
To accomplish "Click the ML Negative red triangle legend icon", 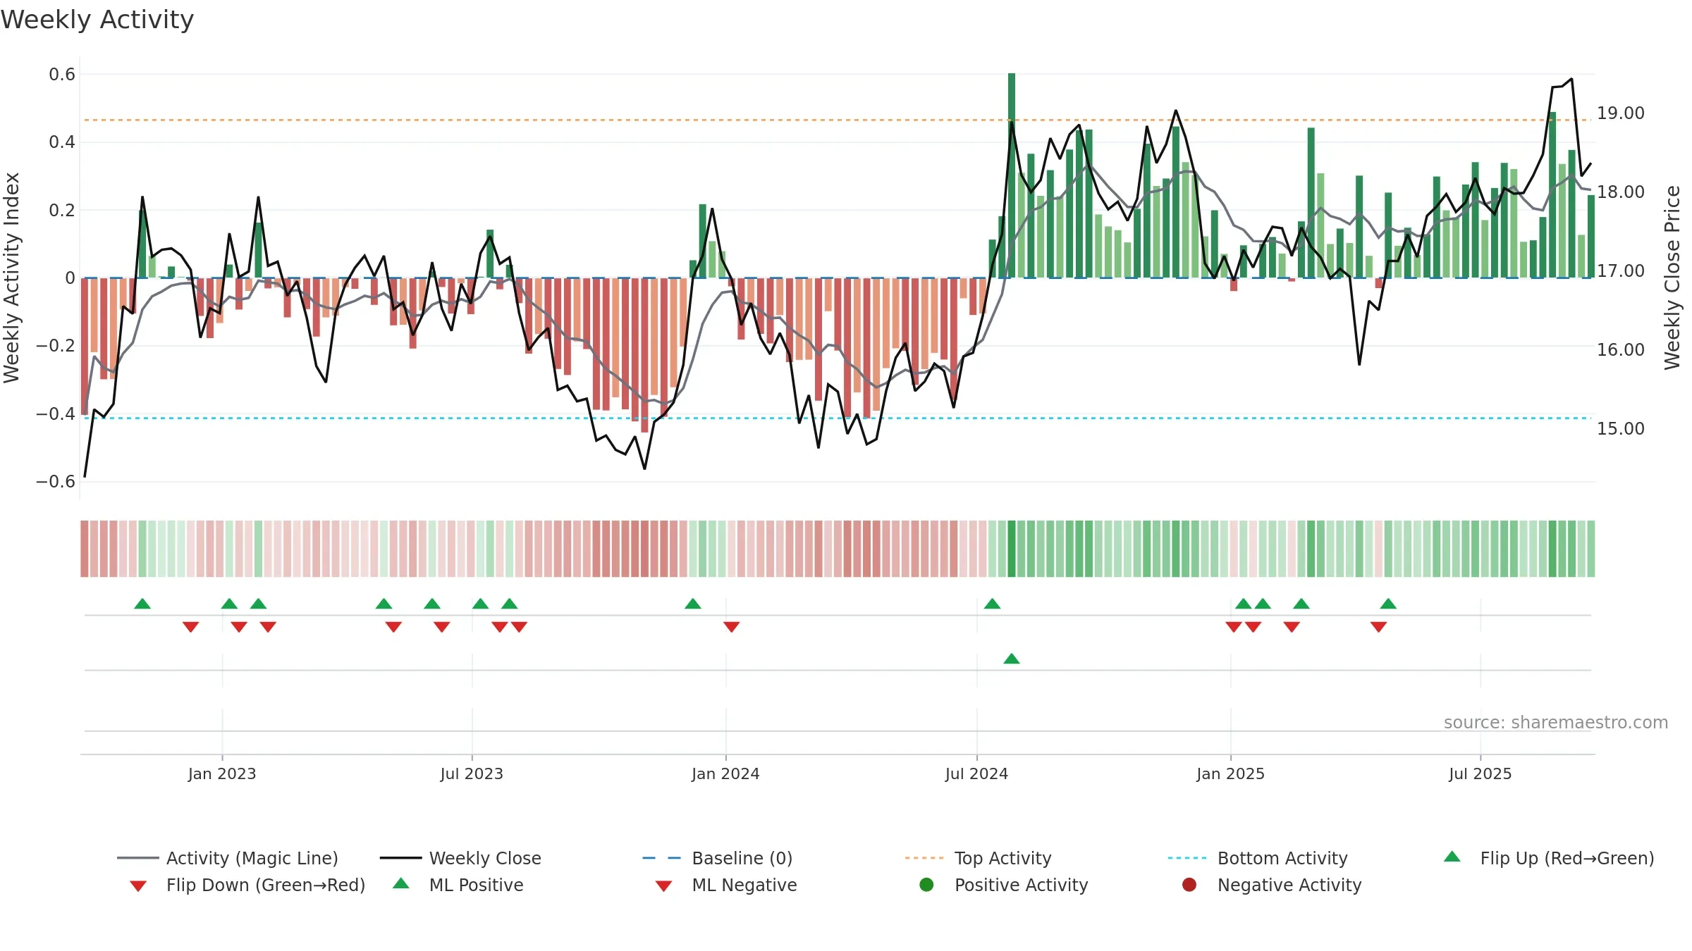I will 664,886.
